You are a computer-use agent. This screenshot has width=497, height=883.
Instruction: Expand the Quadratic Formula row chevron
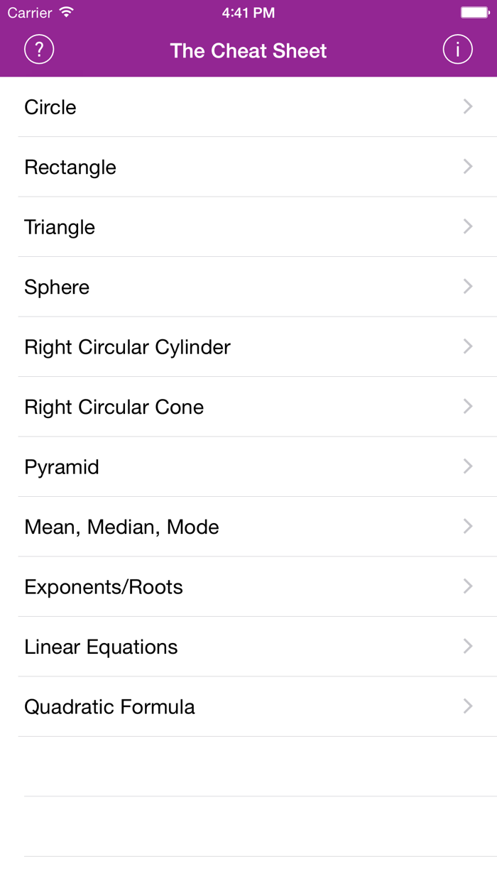[467, 706]
